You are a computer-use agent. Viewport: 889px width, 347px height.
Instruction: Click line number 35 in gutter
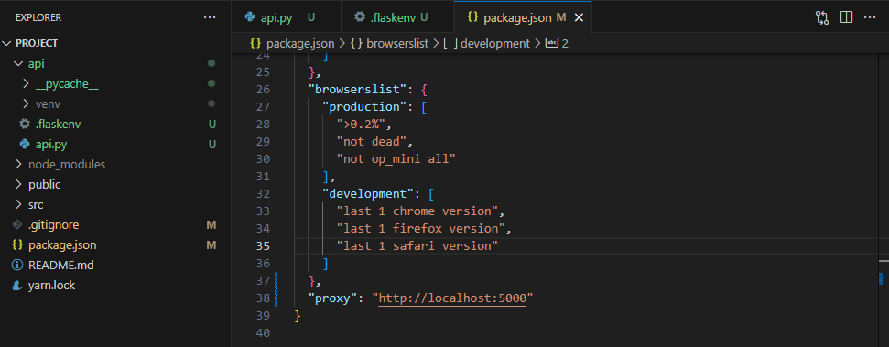[x=263, y=246]
